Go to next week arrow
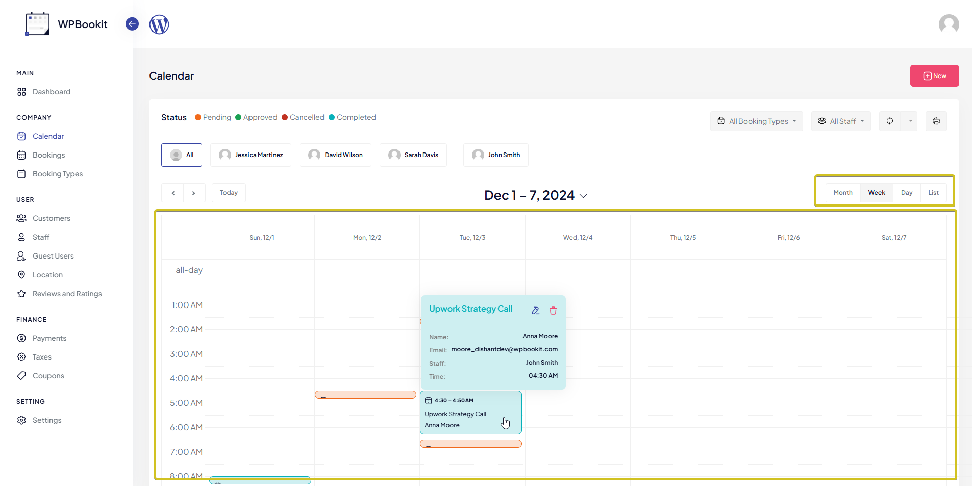972x486 pixels. pos(194,193)
